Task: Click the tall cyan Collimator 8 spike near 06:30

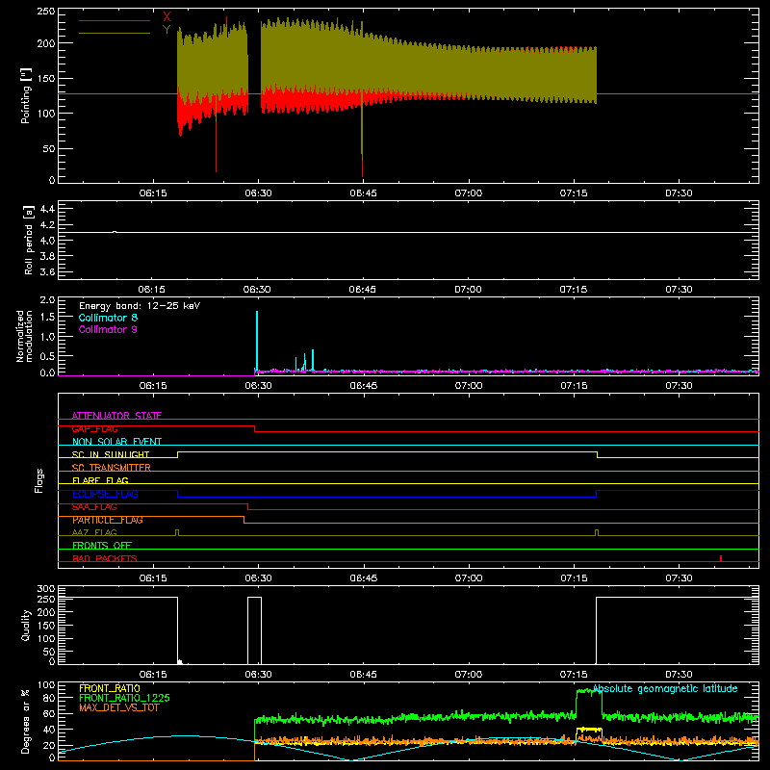Action: pyautogui.click(x=257, y=342)
